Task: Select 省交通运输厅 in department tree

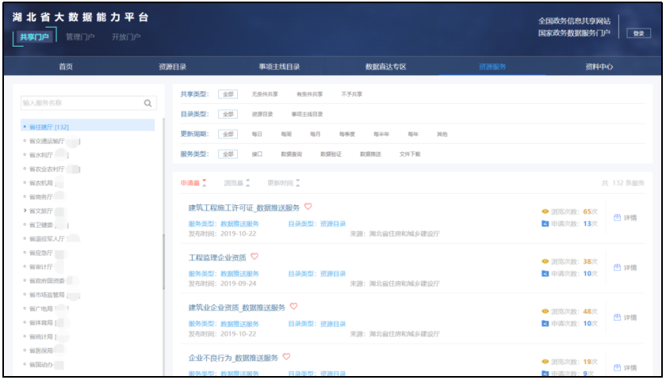Action: tap(48, 141)
